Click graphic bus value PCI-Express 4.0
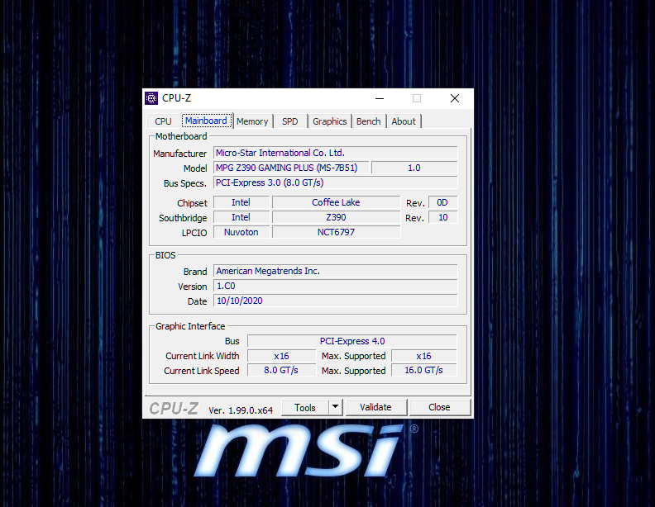Viewport: 655px width, 507px height. (352, 341)
